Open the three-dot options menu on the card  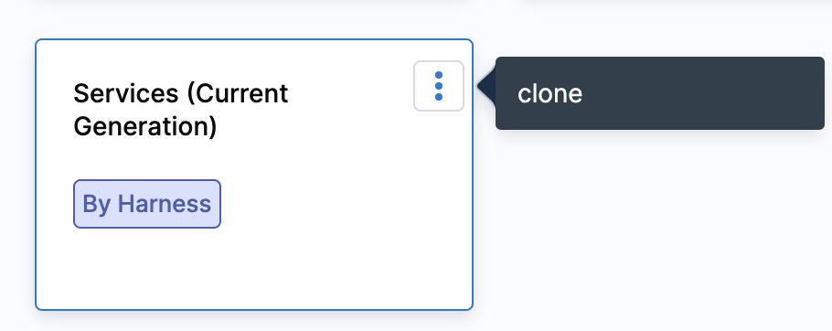[x=438, y=86]
